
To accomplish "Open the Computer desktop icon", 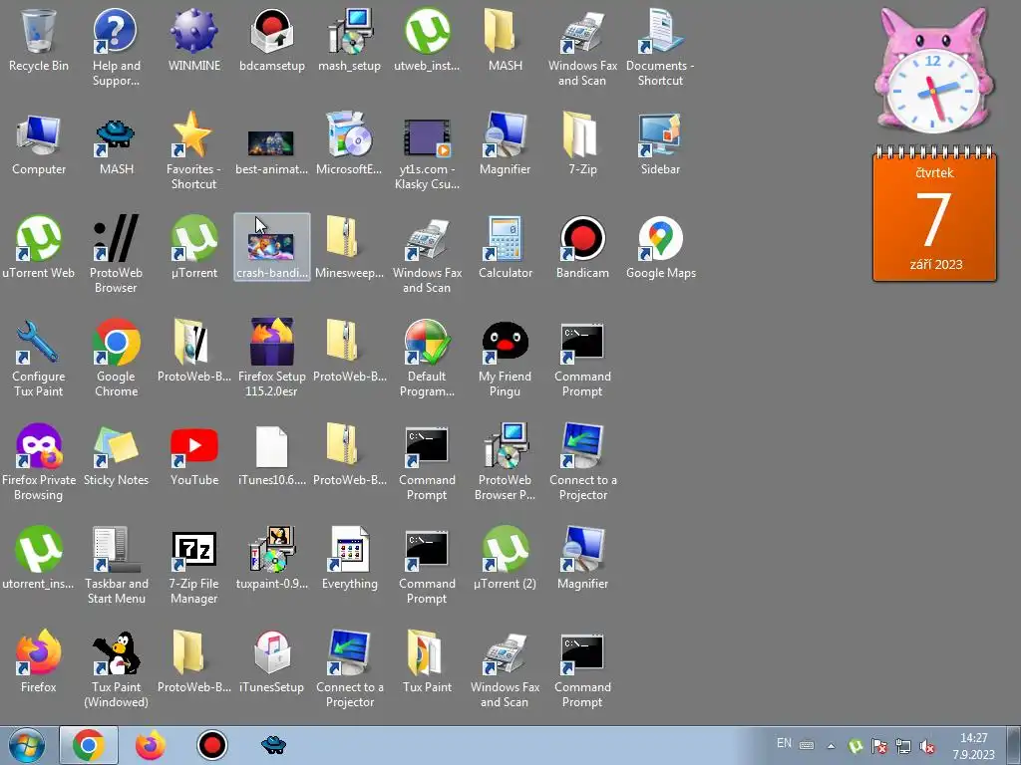I will (39, 143).
